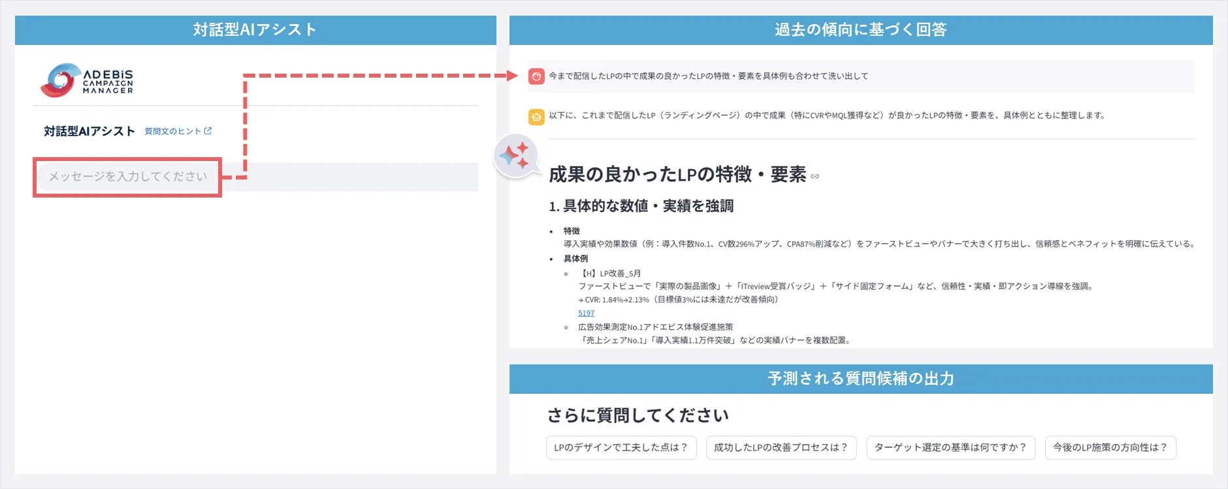Click the 予測される質問候補の出力 header banner

point(860,379)
